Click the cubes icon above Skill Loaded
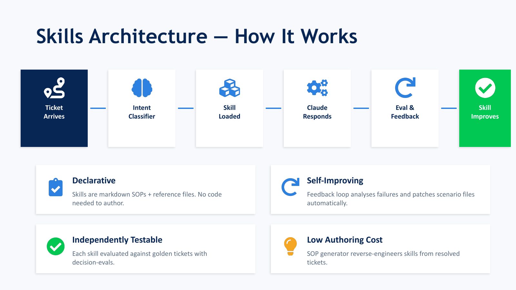Image resolution: width=516 pixels, height=290 pixels. 230,88
